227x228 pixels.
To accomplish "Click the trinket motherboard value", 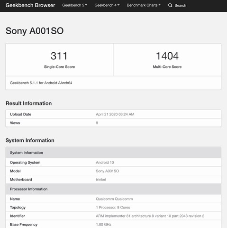I will pyautogui.click(x=101, y=180).
